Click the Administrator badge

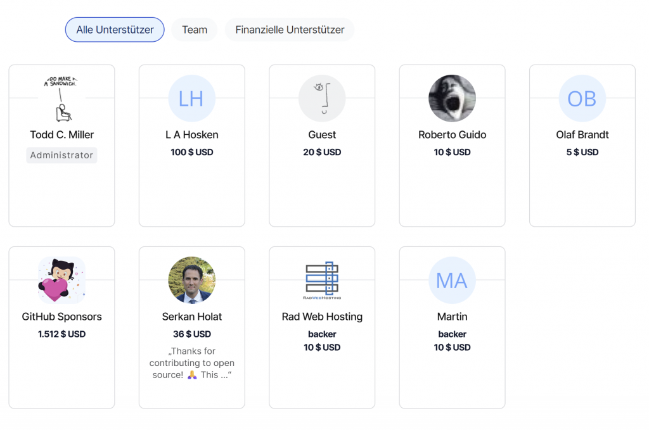tap(61, 155)
